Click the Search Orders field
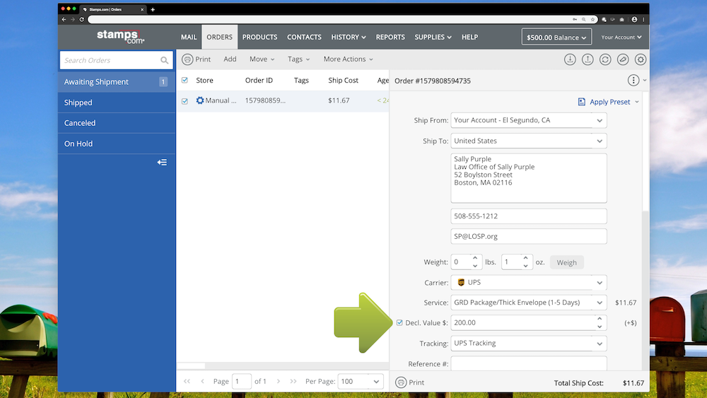 pyautogui.click(x=117, y=60)
